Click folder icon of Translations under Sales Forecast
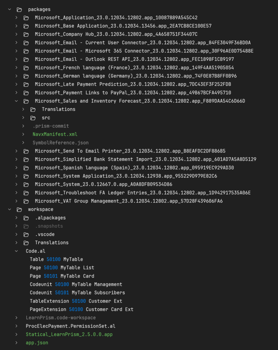The width and height of the screenshot is (278, 350). click(x=33, y=109)
